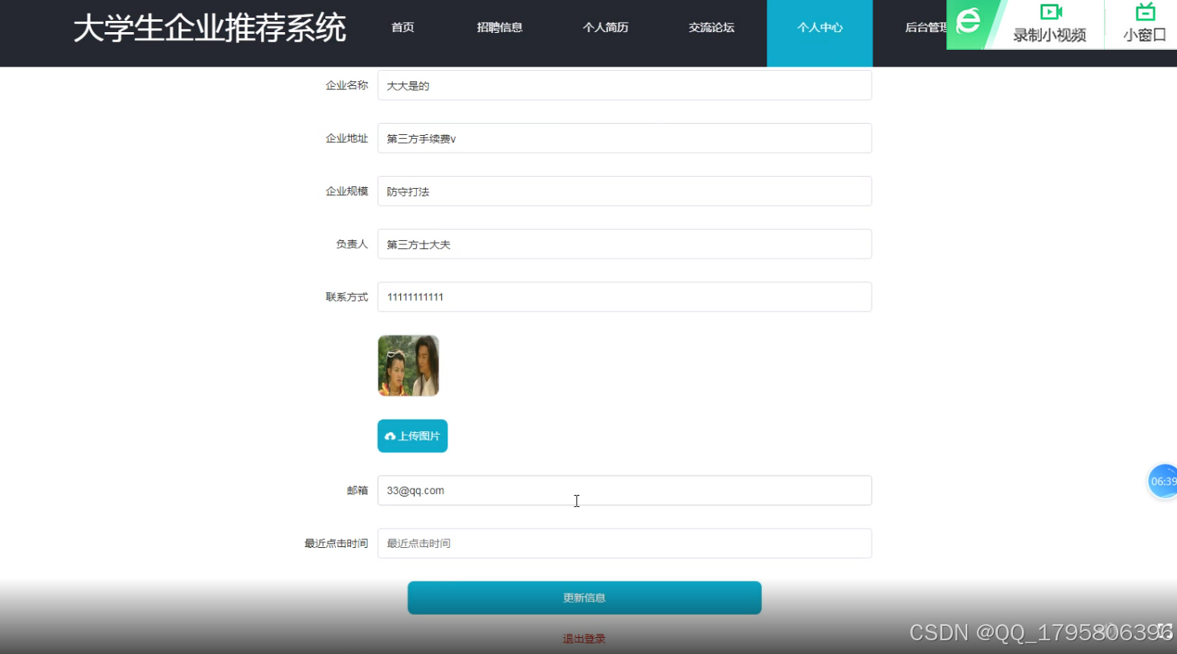This screenshot has width=1177, height=654.
Task: Open the 招聘信息 navigation item
Action: pos(500,27)
